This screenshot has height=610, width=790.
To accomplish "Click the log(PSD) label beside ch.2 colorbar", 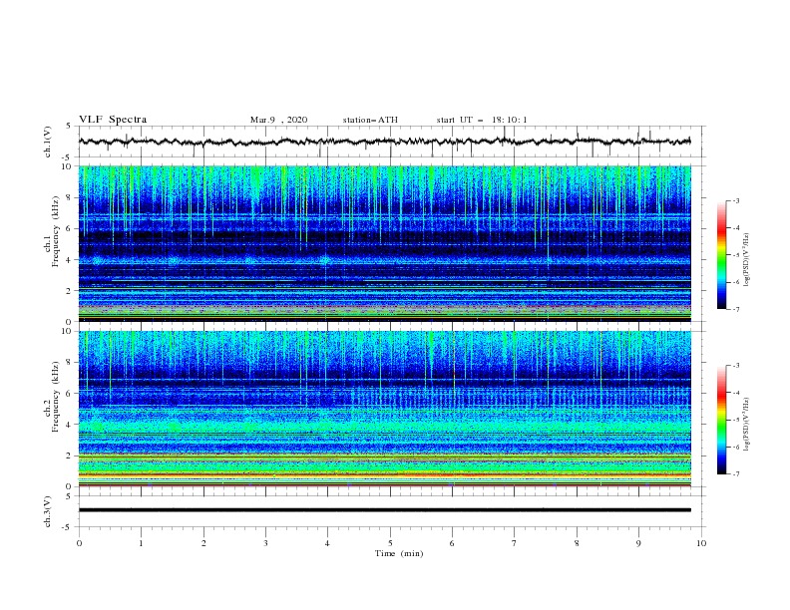I will pos(747,425).
